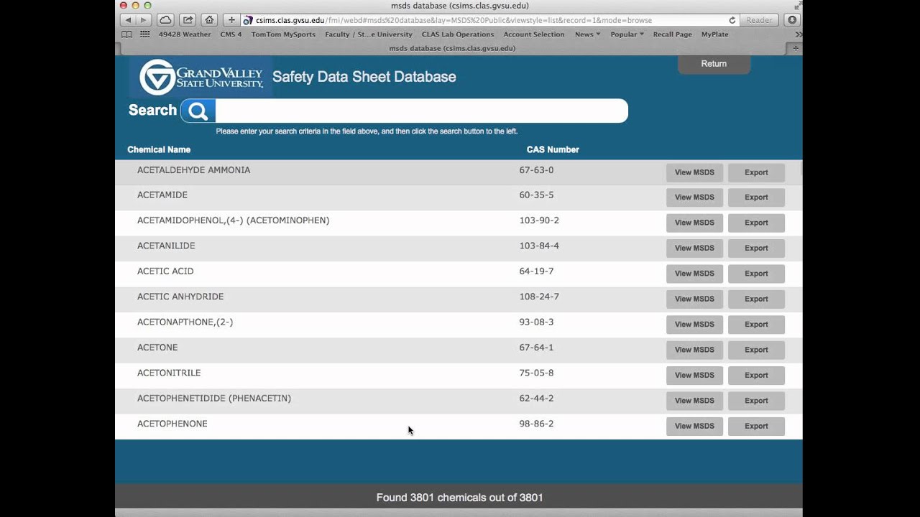This screenshot has height=517, width=920.
Task: View MSDS for Acetaminophen row
Action: 694,223
